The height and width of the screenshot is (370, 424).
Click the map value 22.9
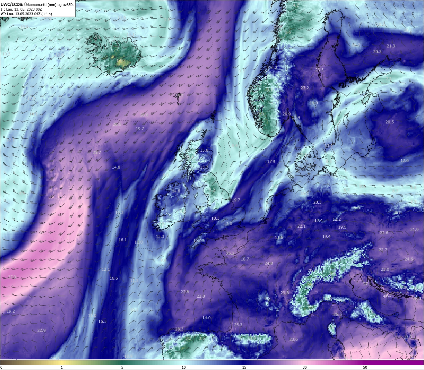[x=41, y=331]
